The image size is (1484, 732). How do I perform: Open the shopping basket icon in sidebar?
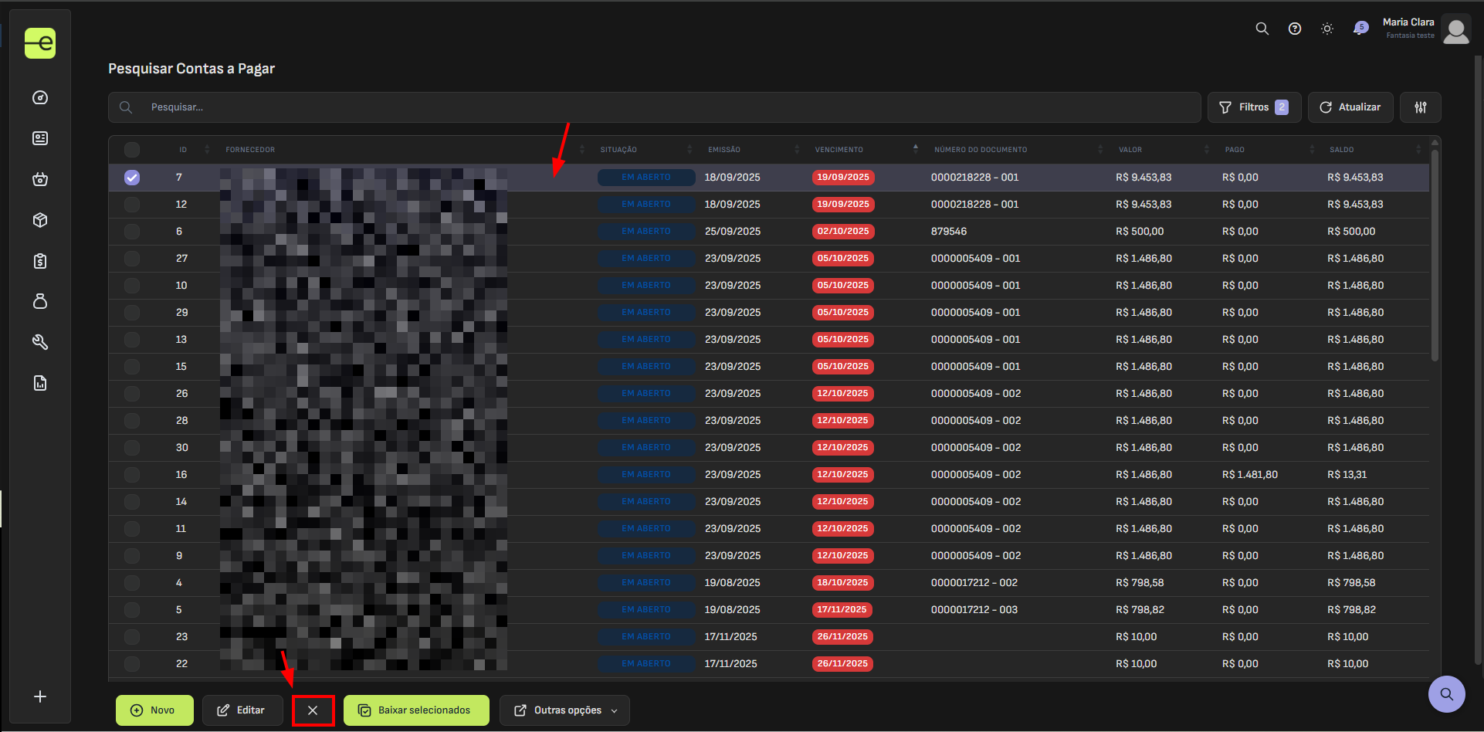coord(40,179)
